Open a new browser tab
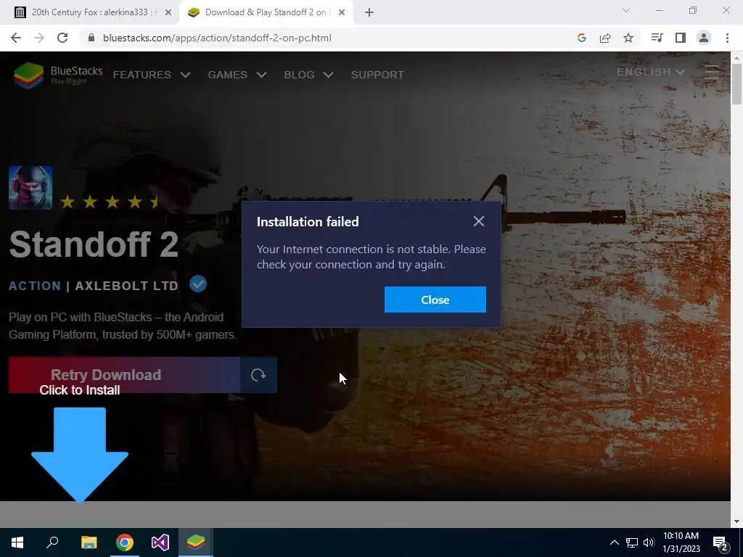743x557 pixels. coord(369,12)
